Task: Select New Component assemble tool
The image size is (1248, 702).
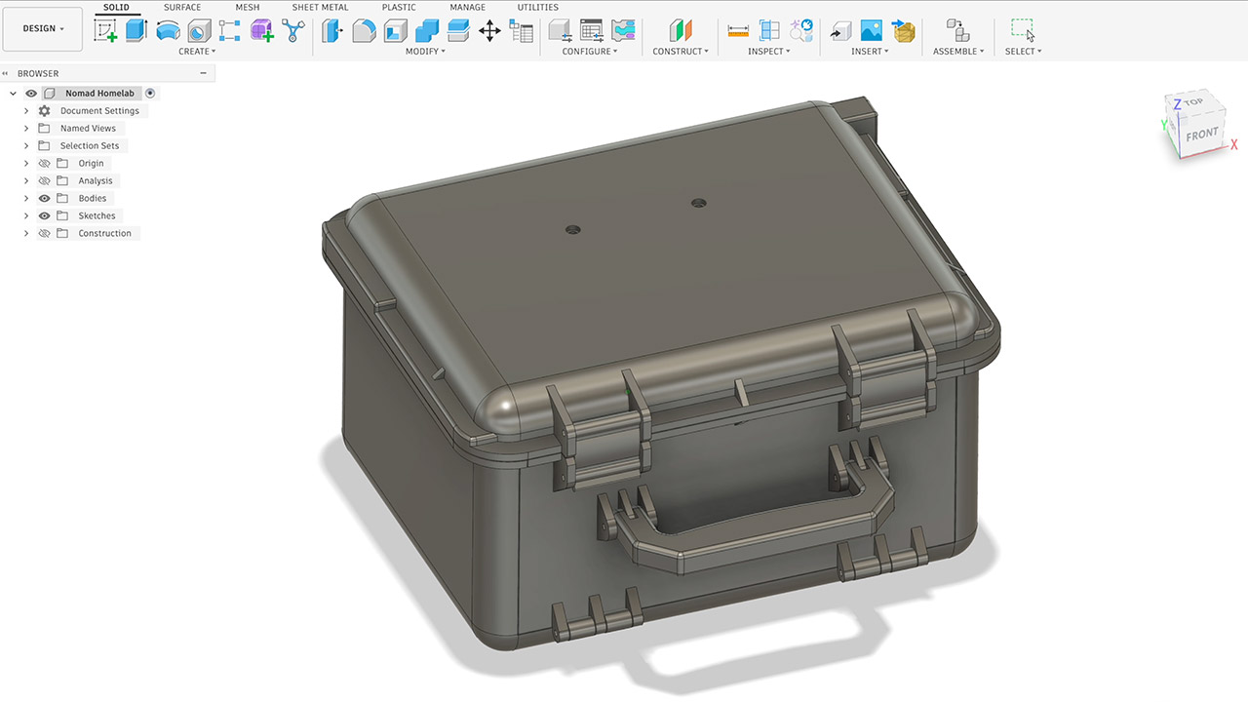Action: click(957, 30)
